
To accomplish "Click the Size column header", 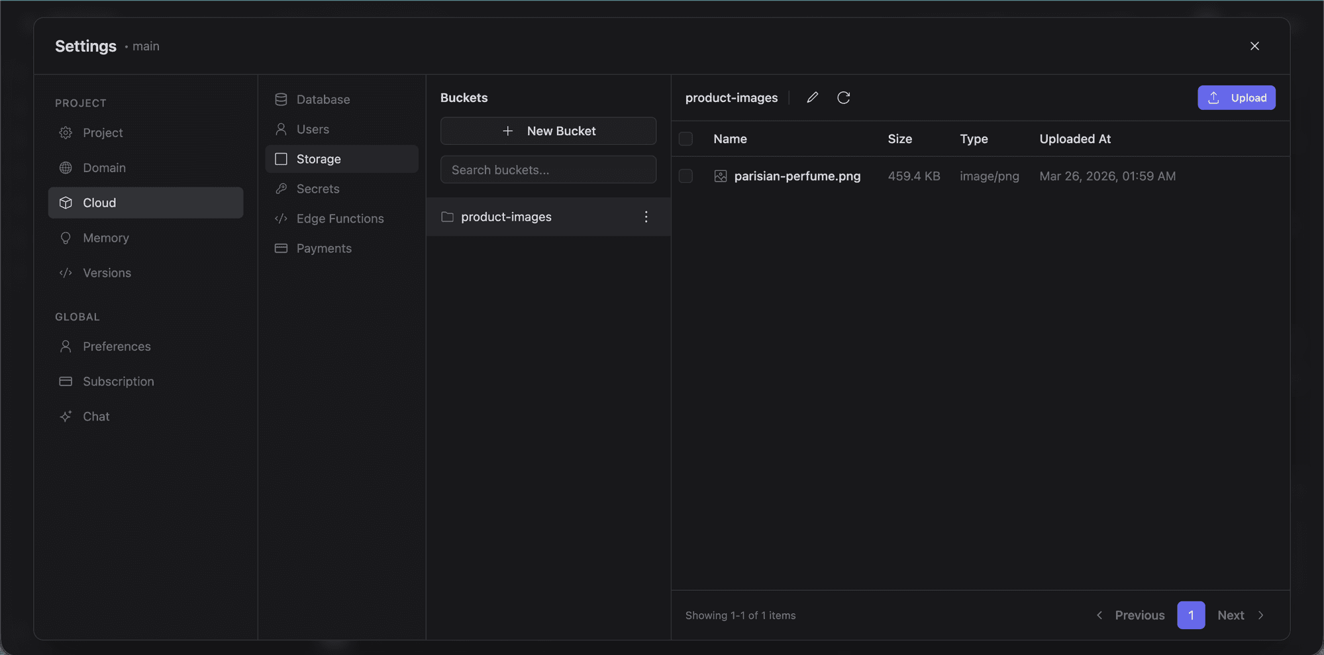I will [x=899, y=139].
